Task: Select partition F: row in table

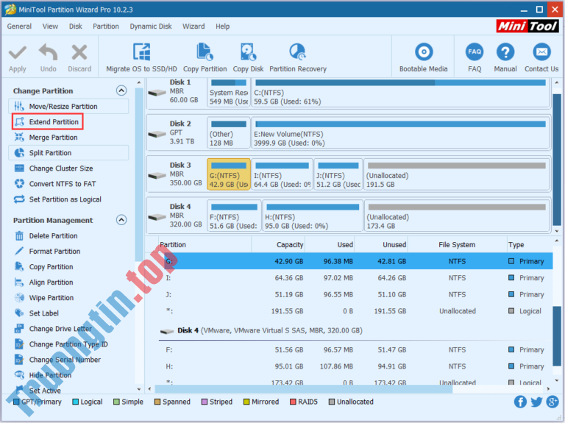Action: click(x=355, y=349)
